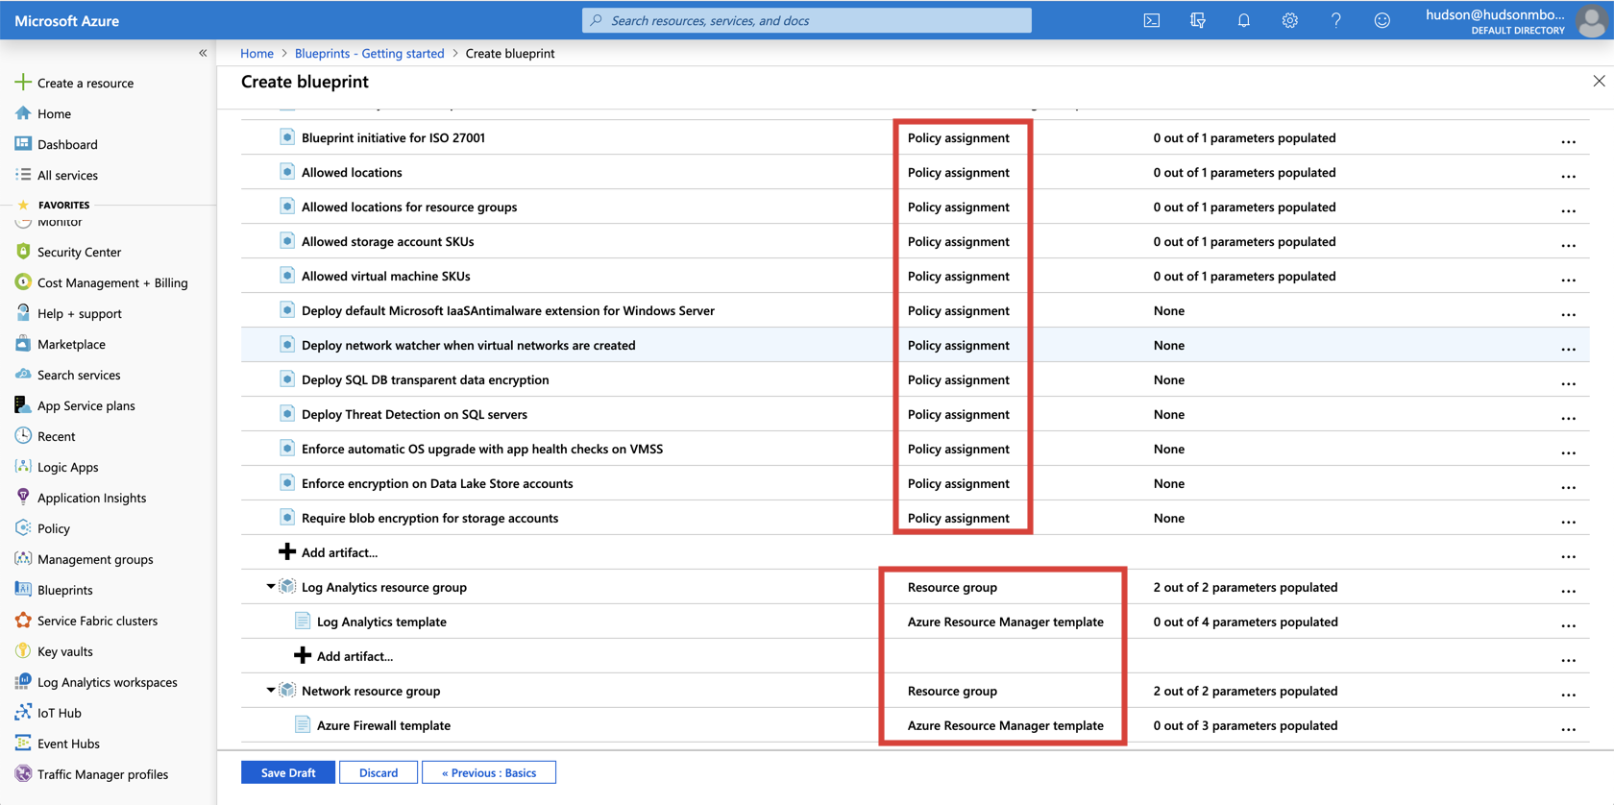Open Allowed locations for resource groups artifact
This screenshot has height=805, width=1614.
(x=409, y=207)
